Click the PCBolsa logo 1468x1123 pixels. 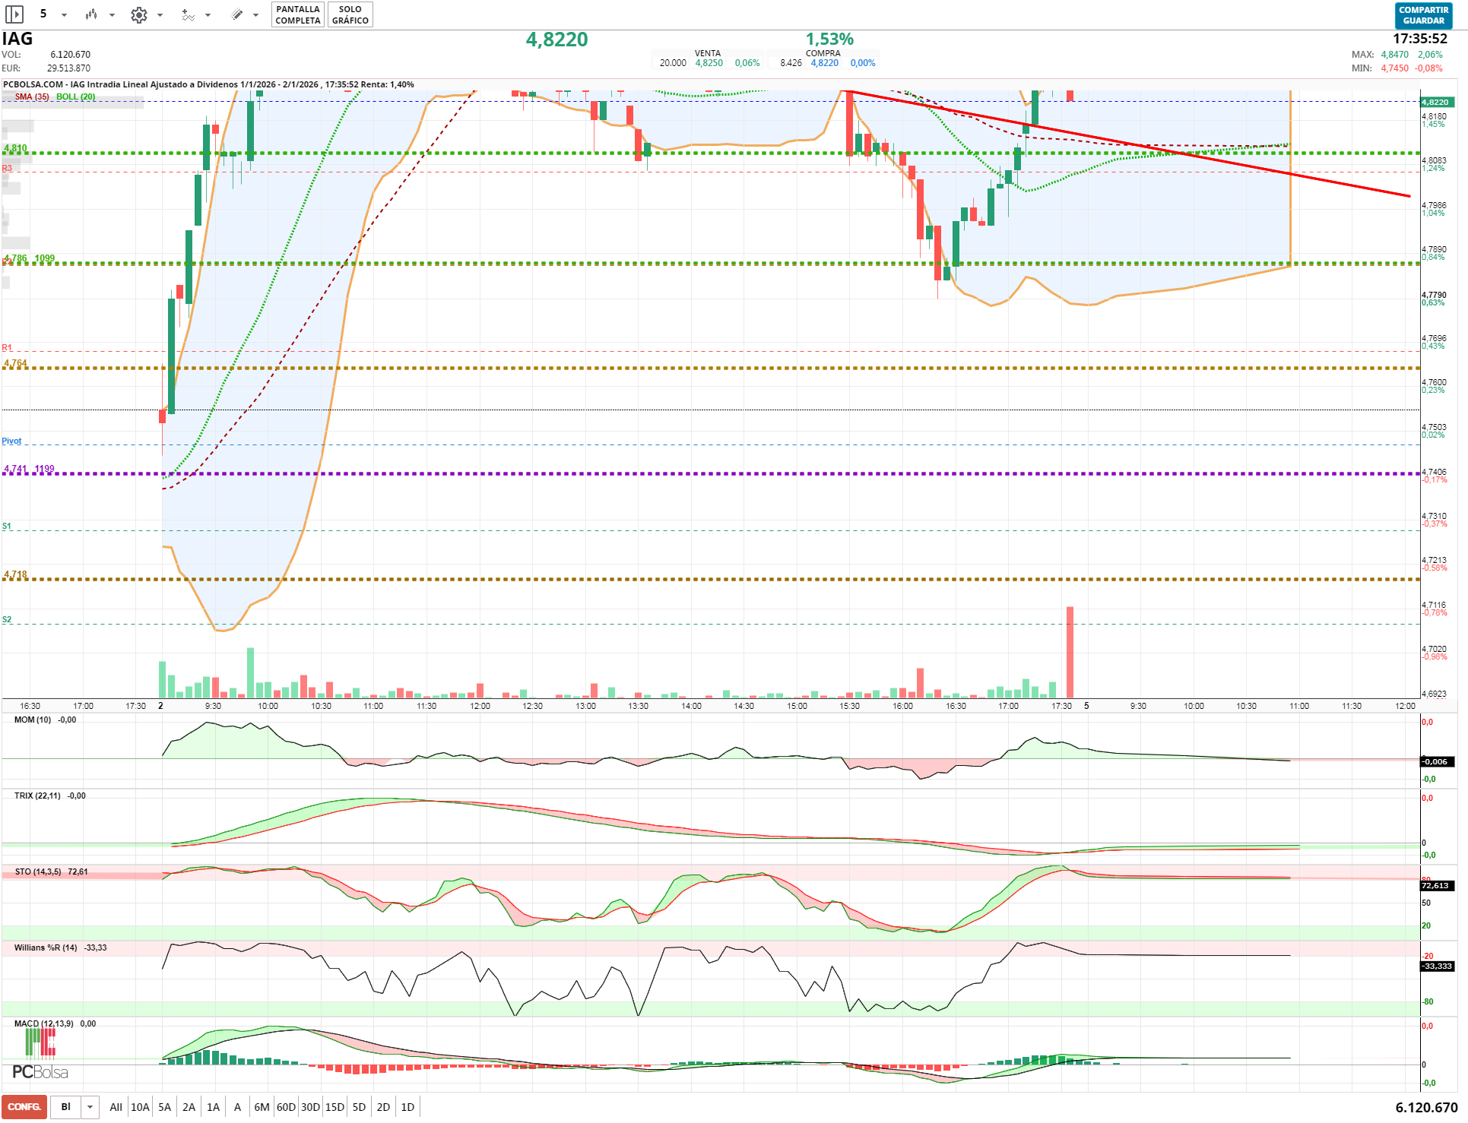coord(40,1072)
